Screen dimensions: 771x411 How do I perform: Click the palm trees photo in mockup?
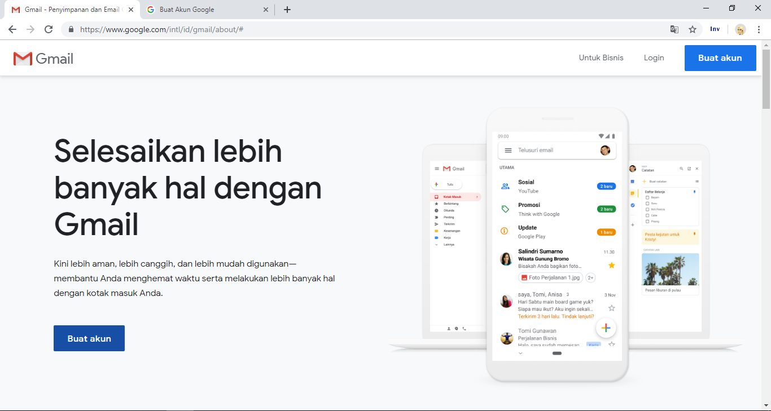tap(671, 269)
